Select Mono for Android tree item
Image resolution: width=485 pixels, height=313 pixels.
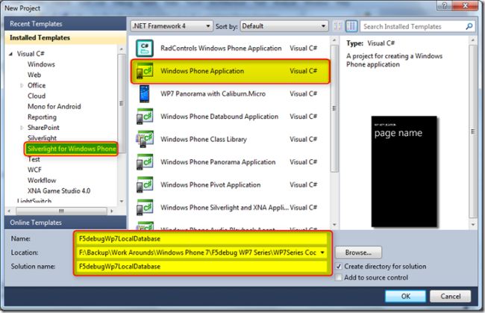click(54, 107)
